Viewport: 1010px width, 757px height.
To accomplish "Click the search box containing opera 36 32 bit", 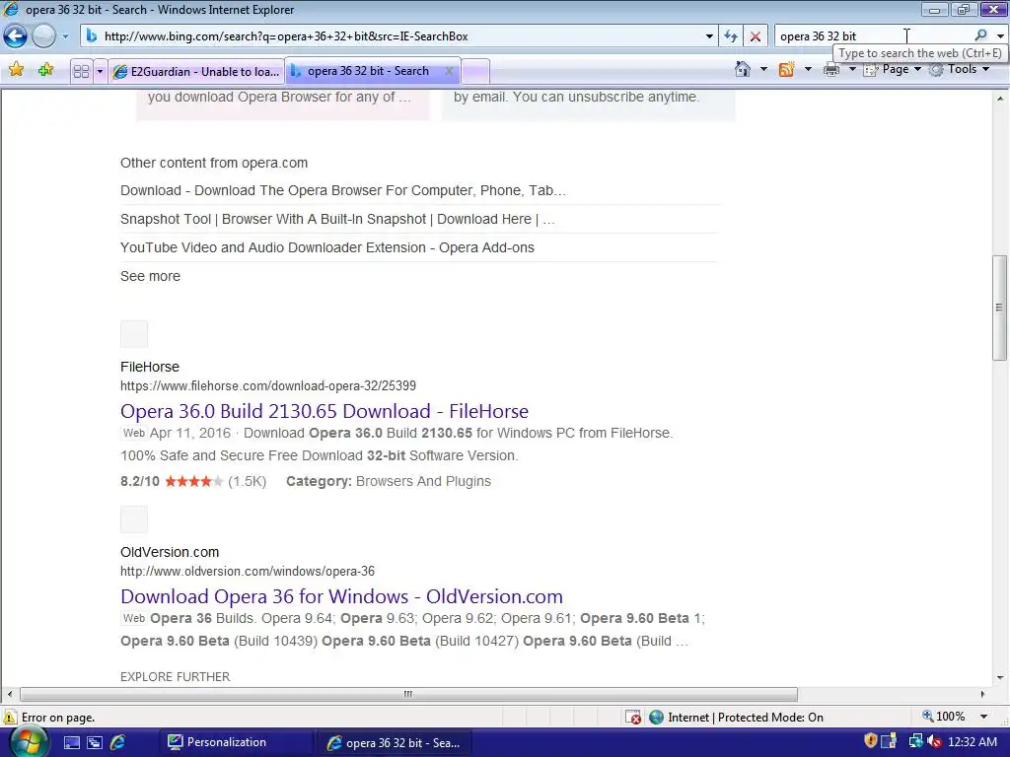I will click(873, 36).
